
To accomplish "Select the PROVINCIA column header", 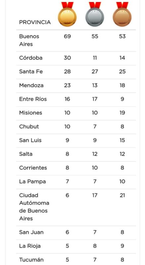I will pyautogui.click(x=35, y=22).
